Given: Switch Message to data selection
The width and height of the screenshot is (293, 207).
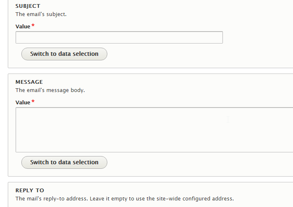Looking at the screenshot, I should tap(64, 162).
